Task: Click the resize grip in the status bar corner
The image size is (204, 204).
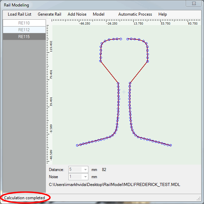Action: [199, 198]
